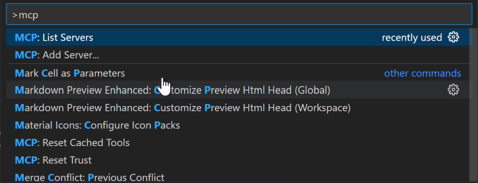Focus the command palette search box containing >mcp
The height and width of the screenshot is (183, 478).
(239, 14)
